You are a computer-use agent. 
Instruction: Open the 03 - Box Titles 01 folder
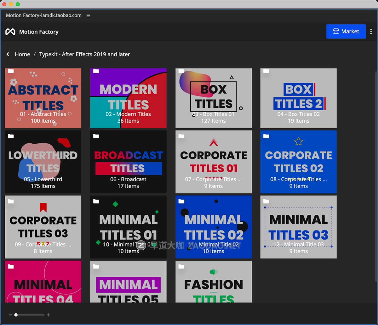pyautogui.click(x=214, y=98)
